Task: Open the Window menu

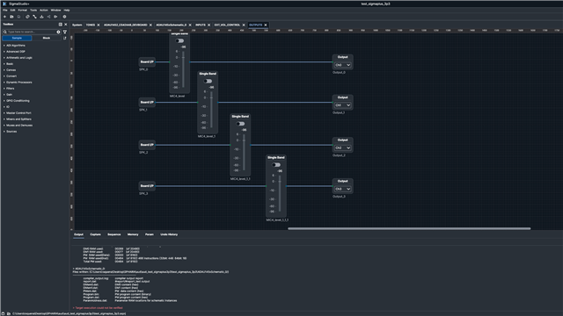Action: tap(55, 11)
